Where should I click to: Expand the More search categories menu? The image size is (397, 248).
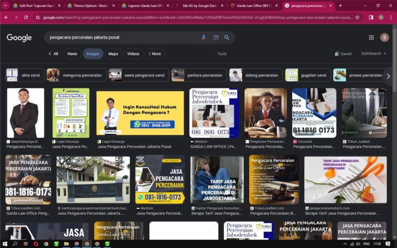pyautogui.click(x=153, y=54)
